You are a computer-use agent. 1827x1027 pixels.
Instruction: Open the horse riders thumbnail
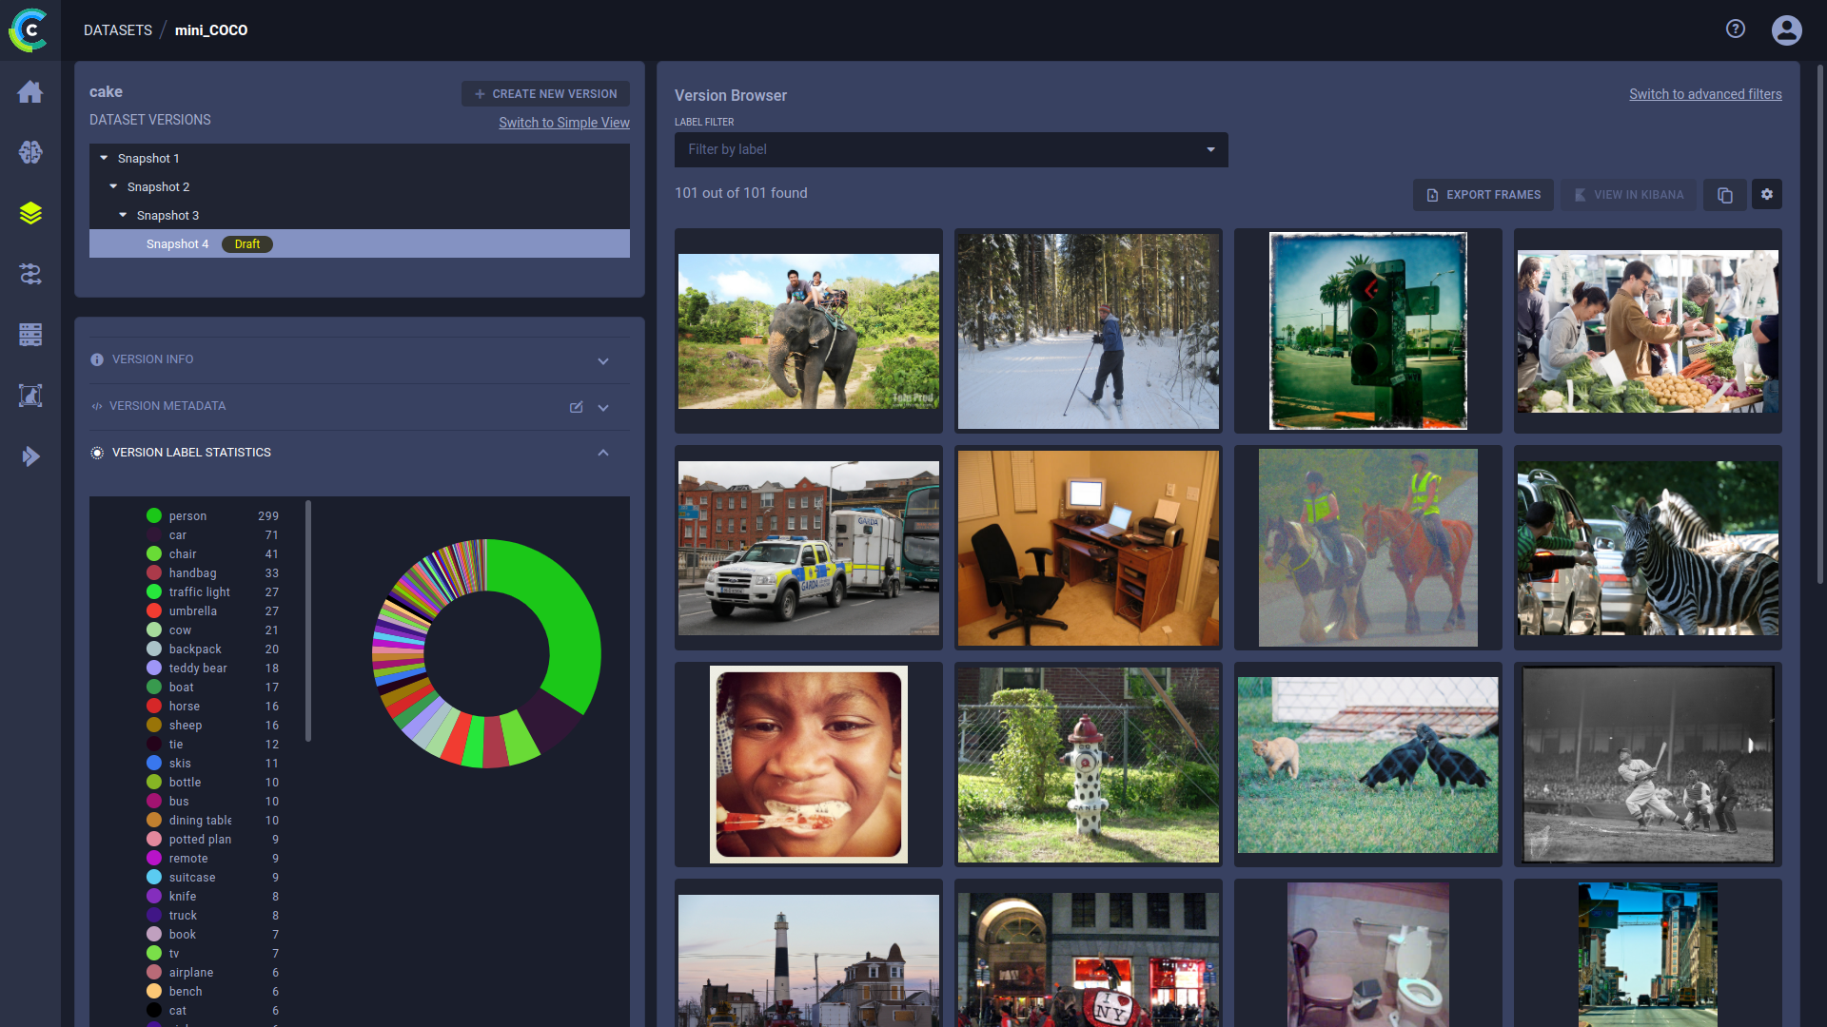[x=1368, y=548]
